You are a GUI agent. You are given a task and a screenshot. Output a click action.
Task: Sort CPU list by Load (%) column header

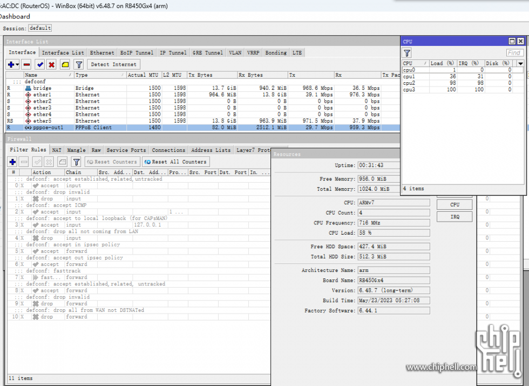pos(443,63)
